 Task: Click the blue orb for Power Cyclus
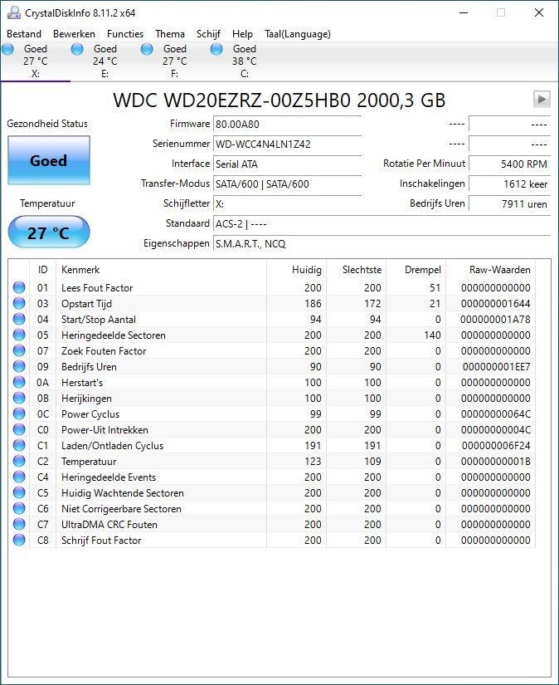click(19, 413)
